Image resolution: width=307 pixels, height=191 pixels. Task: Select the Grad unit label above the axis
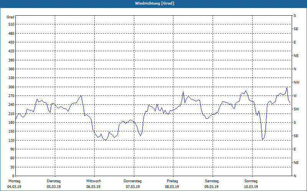pyautogui.click(x=10, y=17)
